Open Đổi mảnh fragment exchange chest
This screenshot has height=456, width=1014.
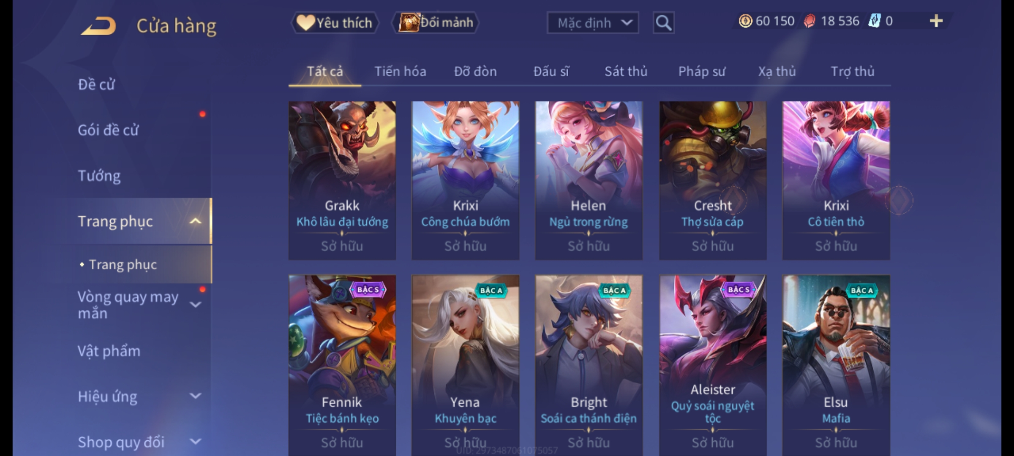coord(436,23)
